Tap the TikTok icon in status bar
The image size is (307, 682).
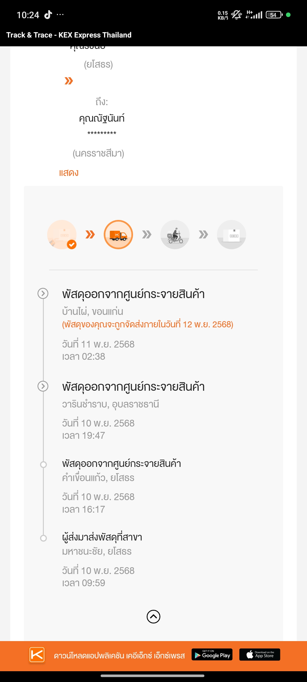click(x=48, y=14)
